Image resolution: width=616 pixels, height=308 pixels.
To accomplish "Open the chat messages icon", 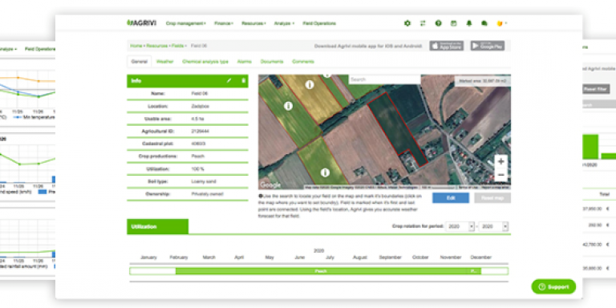I will tap(484, 23).
